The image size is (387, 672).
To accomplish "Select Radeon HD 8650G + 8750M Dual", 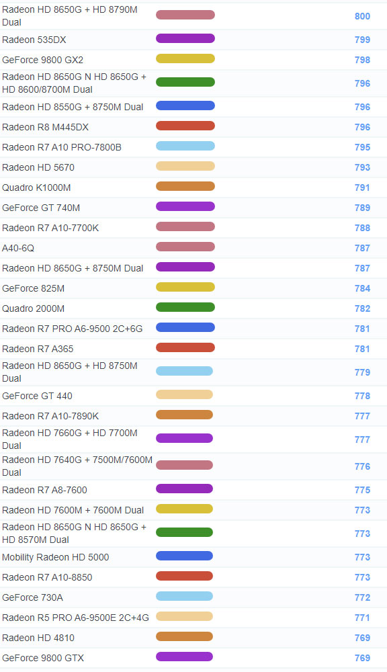I will 73,268.
